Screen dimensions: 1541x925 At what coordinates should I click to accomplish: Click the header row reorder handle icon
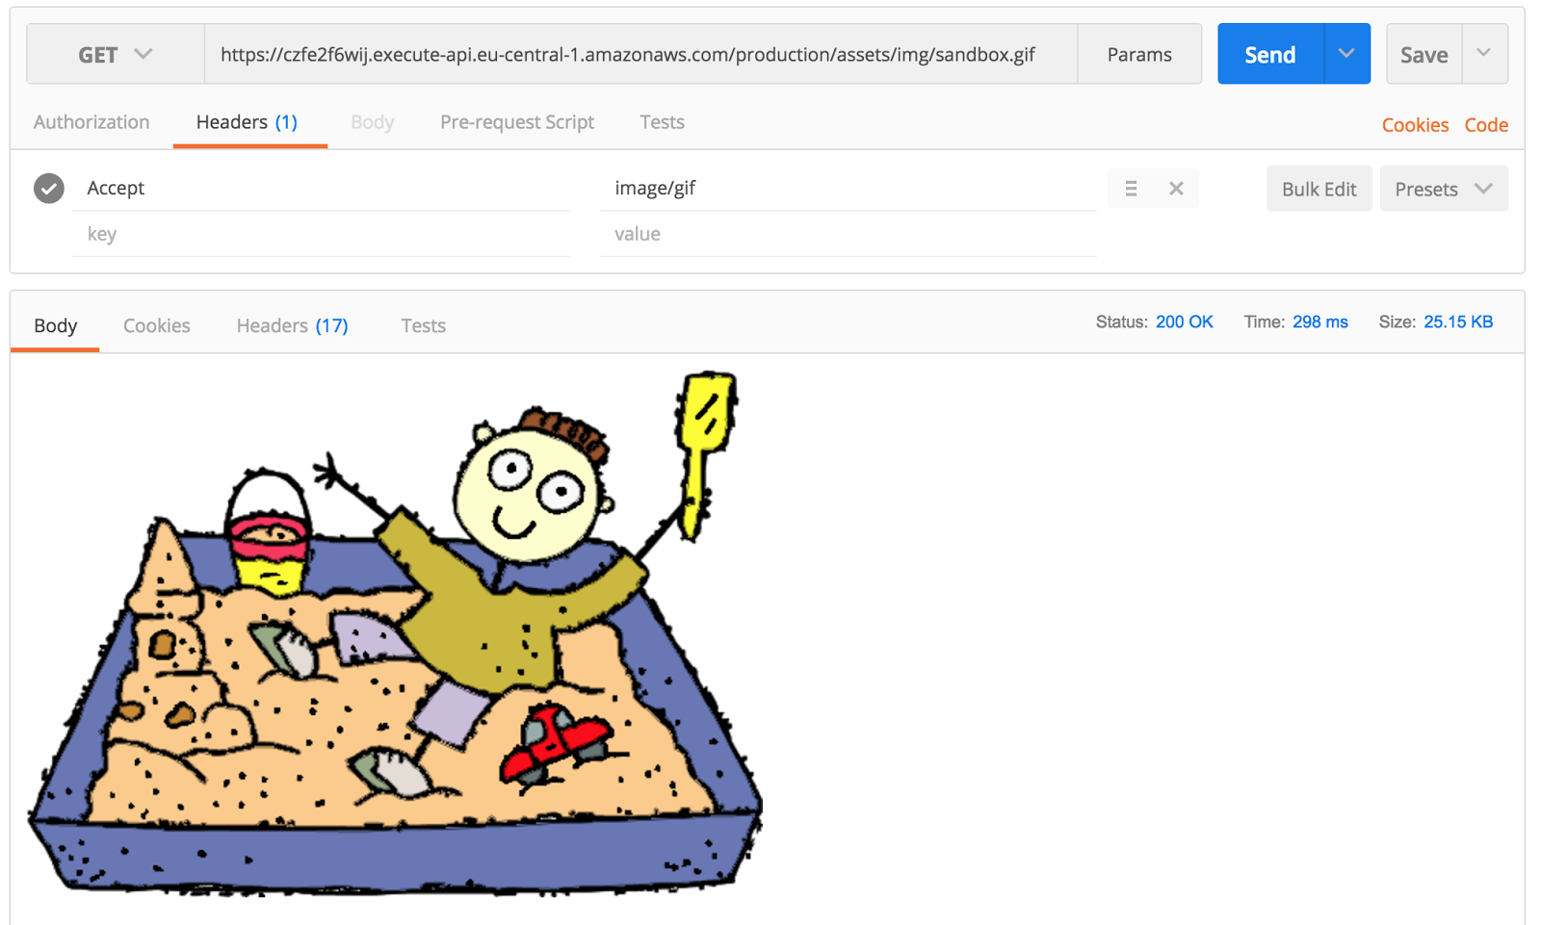[x=1131, y=189]
